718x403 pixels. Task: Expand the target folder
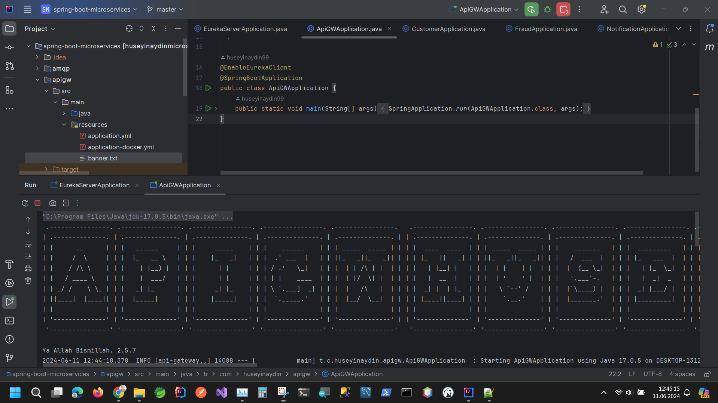[46, 169]
